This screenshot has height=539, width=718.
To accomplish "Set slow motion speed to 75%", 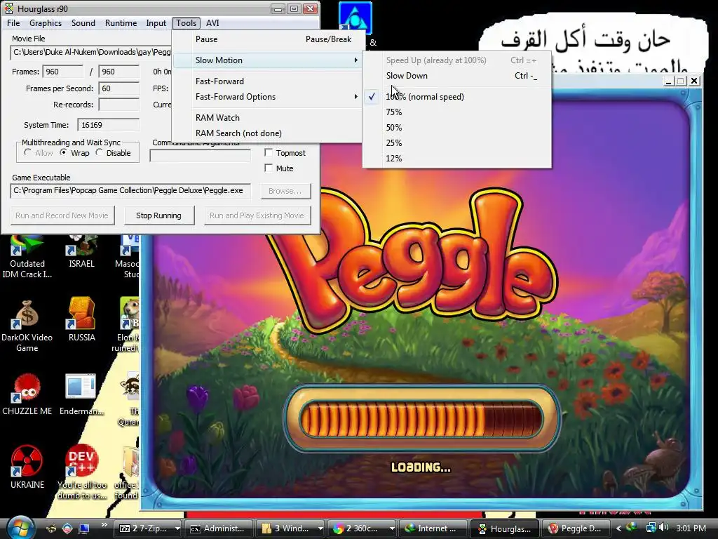I will pyautogui.click(x=457, y=112).
